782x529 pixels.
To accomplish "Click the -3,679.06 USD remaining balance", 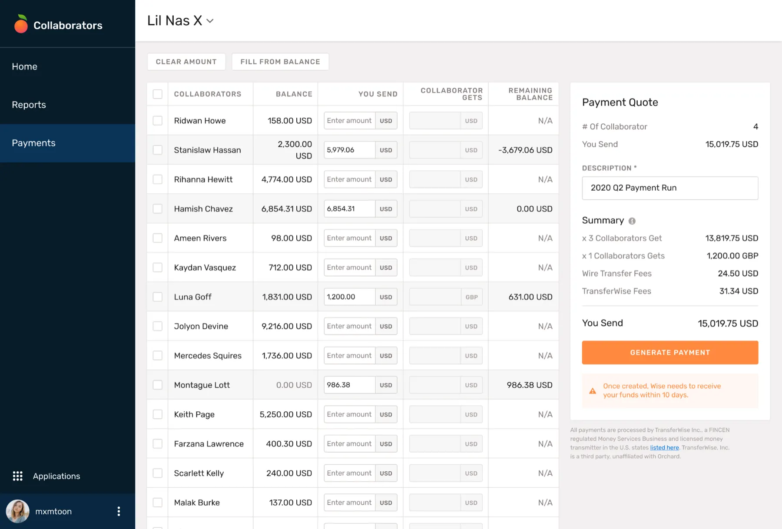I will tap(525, 150).
